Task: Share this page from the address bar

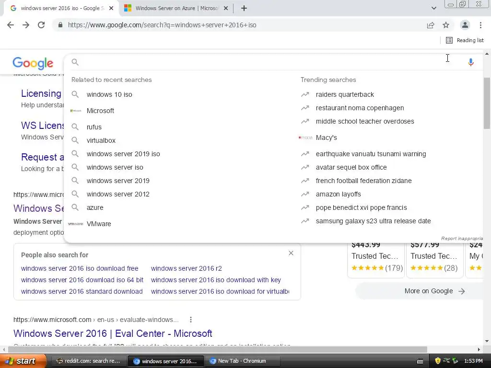Action: (x=431, y=25)
